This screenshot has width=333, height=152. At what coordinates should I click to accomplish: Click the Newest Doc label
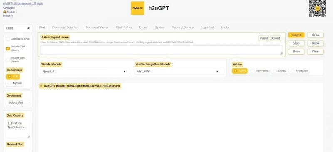point(15,145)
